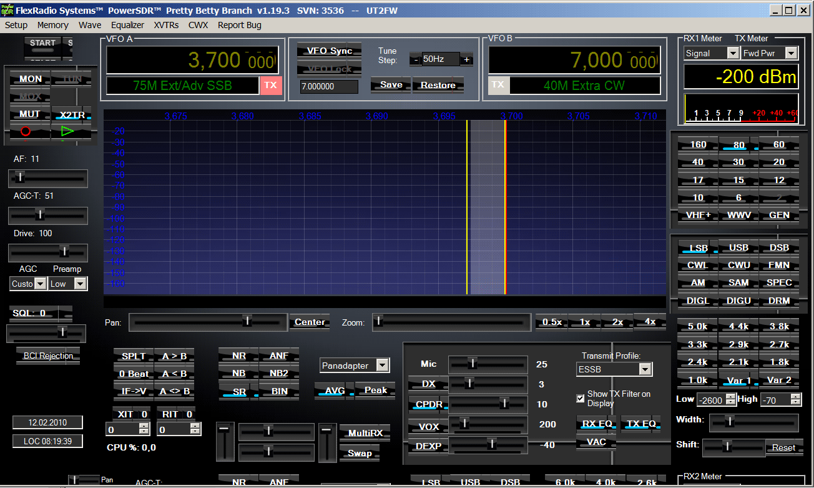The height and width of the screenshot is (488, 814).
Task: Select the 40 meter band button
Action: [x=697, y=162]
